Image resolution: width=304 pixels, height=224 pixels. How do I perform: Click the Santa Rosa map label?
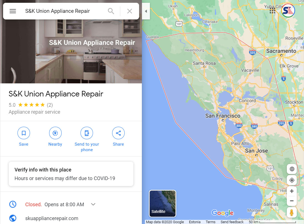(204, 63)
